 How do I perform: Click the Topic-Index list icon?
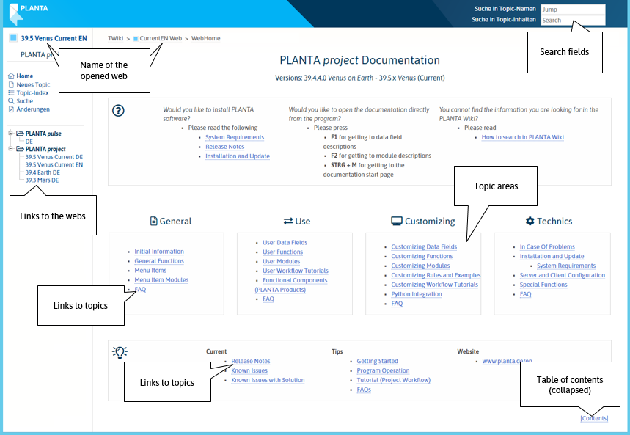coord(11,93)
